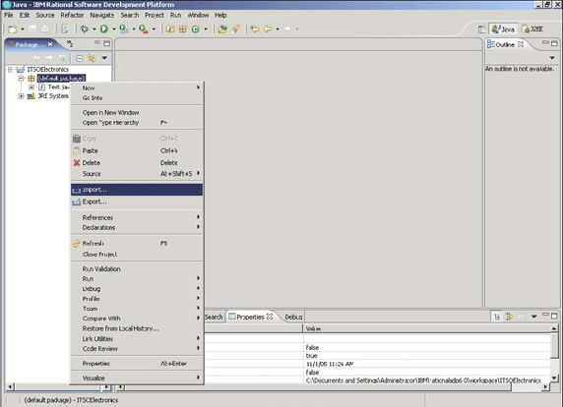This screenshot has height=407, width=563.
Task: Open the Navigate menu in menu bar
Action: [x=102, y=15]
